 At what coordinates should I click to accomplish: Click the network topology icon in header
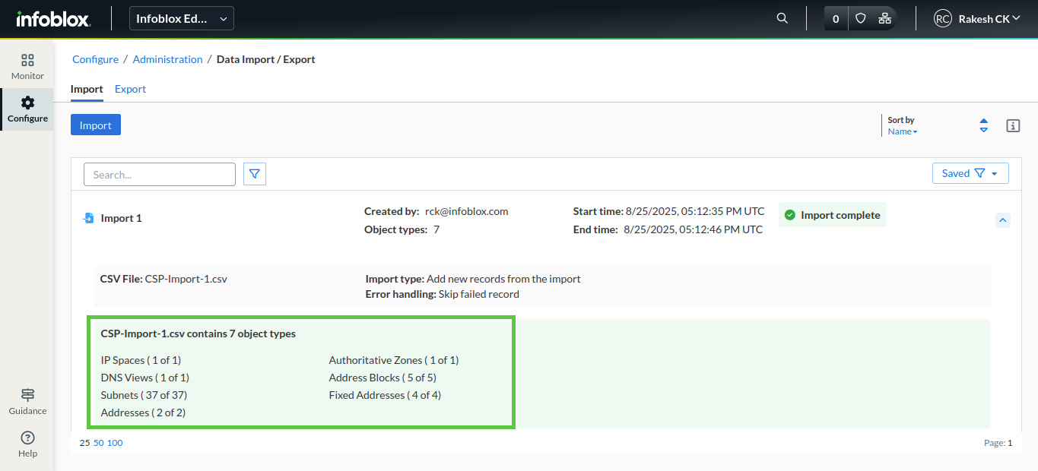(884, 19)
